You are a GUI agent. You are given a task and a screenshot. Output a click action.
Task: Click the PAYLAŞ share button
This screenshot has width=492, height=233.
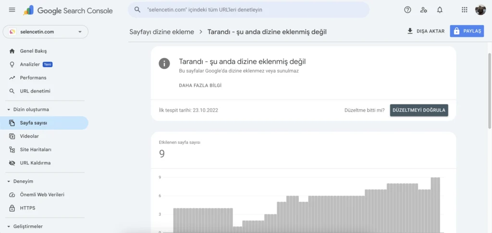coord(467,31)
